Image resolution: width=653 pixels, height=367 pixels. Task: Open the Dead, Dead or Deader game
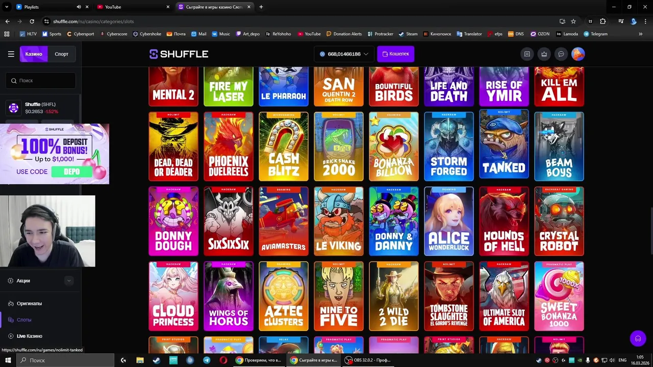pos(173,147)
